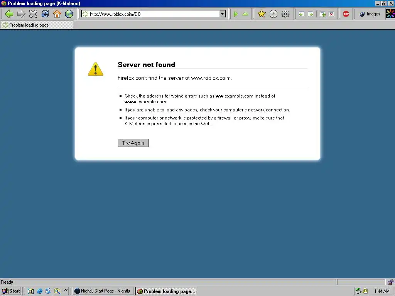
Task: Launch Internet Explorer from quick launch
Action: [40, 291]
